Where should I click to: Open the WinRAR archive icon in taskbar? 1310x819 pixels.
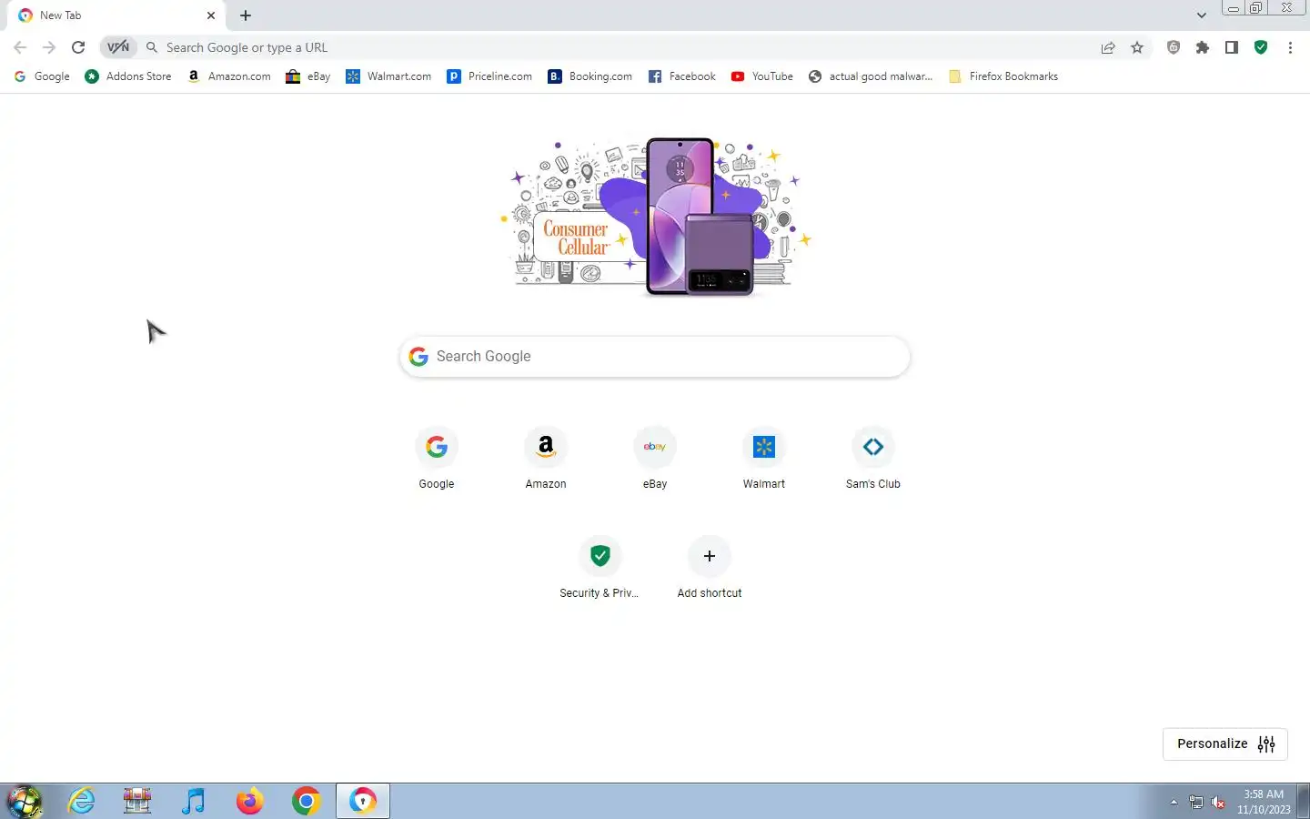click(x=137, y=801)
